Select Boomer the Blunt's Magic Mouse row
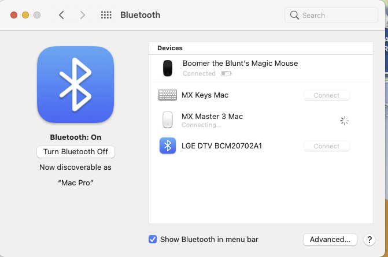Image resolution: width=388 pixels, height=257 pixels. 240,64
